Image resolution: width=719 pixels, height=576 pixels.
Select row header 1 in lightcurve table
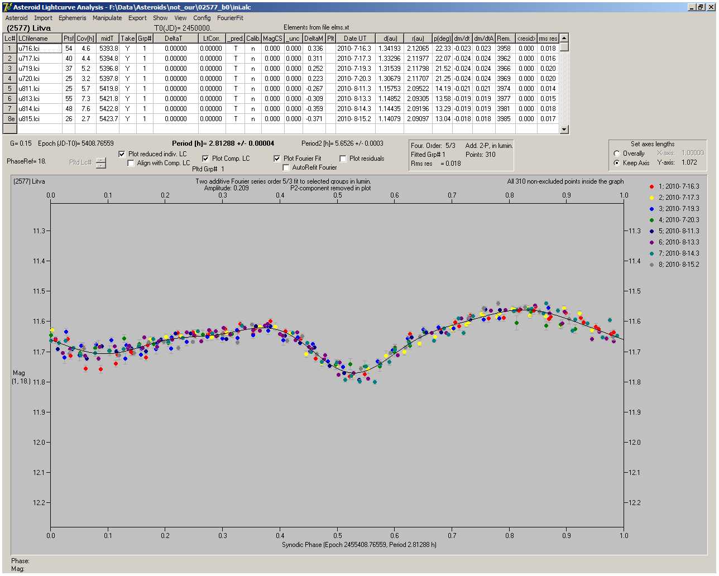click(x=9, y=49)
